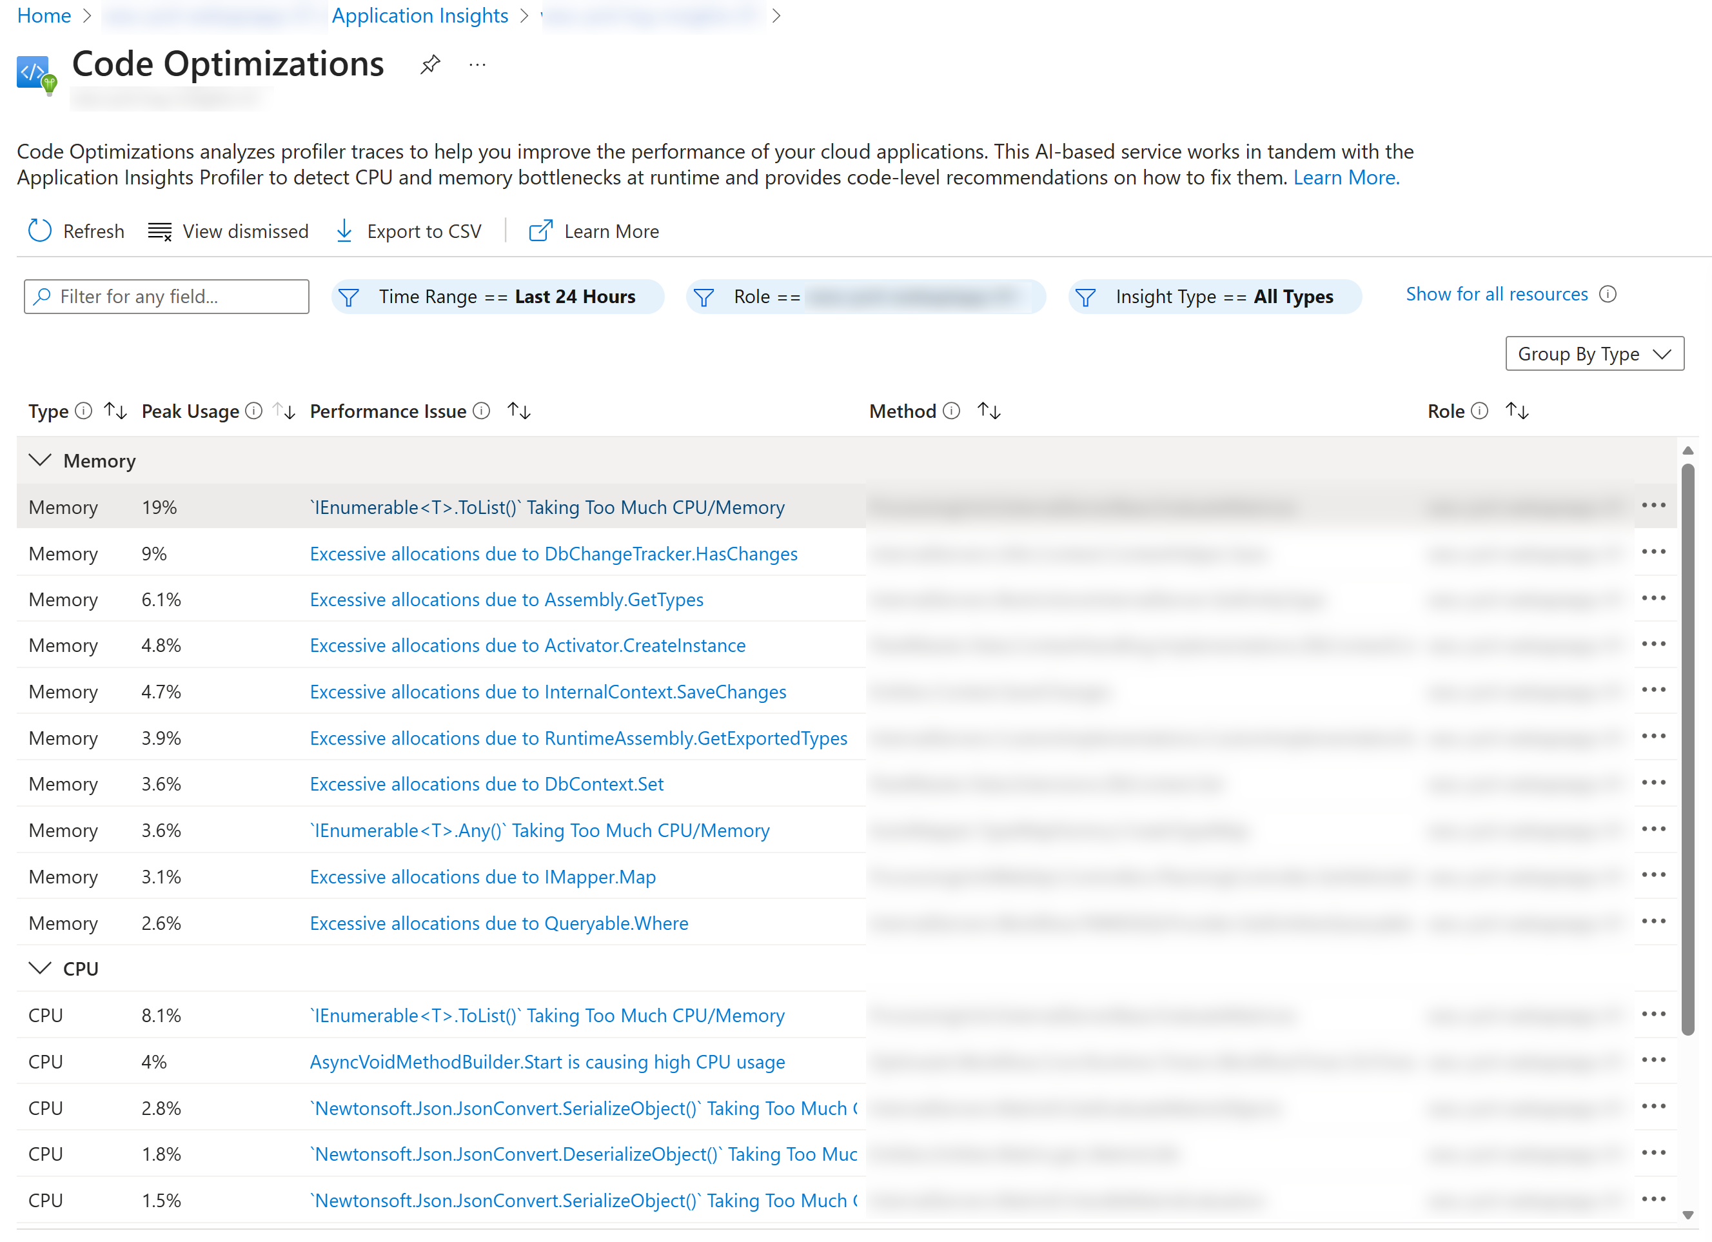The width and height of the screenshot is (1712, 1242).
Task: Click the Type column info icon
Action: (84, 411)
